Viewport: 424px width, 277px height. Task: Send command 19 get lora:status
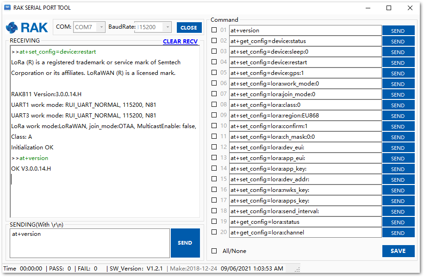[399, 222]
